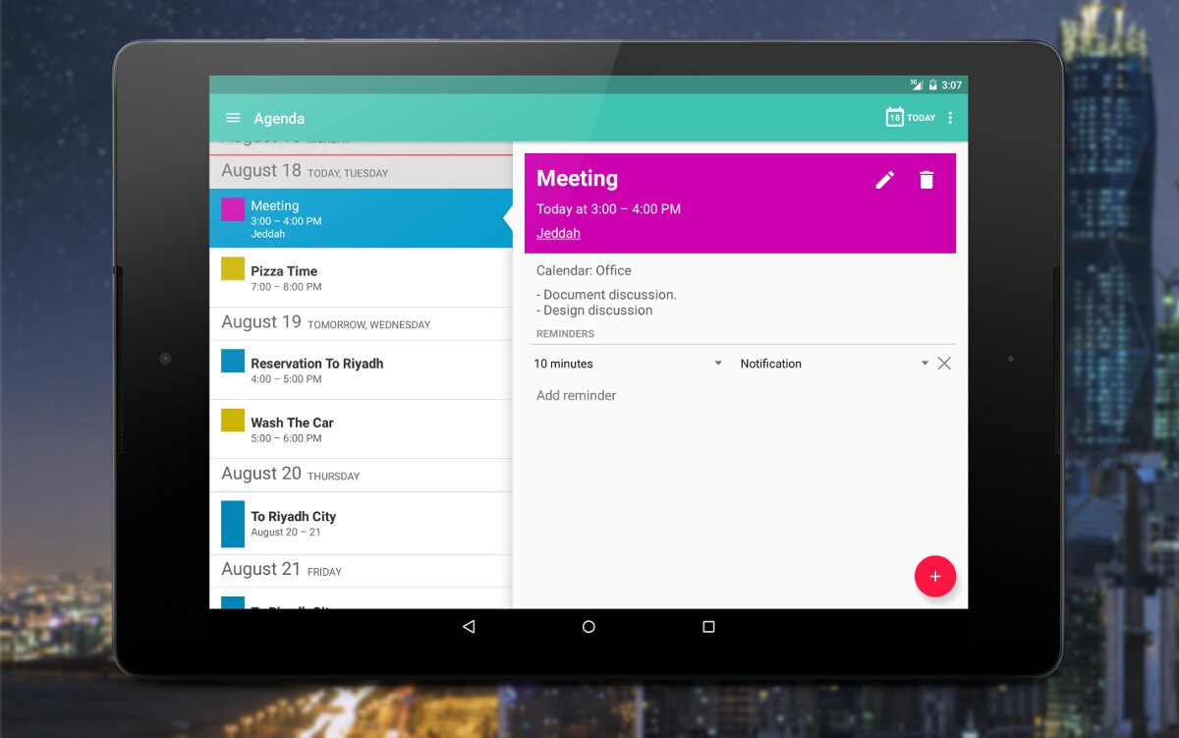The height and width of the screenshot is (738, 1179).
Task: Open the hamburger navigation menu
Action: coord(233,118)
